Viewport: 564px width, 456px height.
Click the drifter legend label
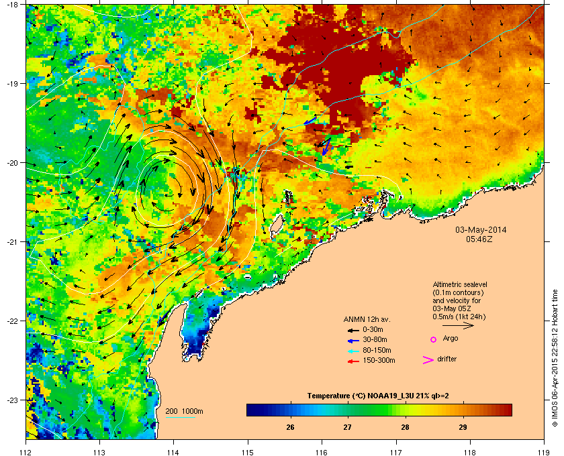point(446,359)
